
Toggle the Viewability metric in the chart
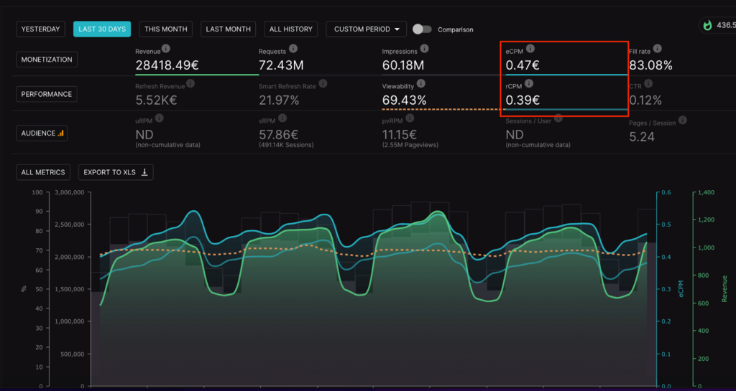404,100
